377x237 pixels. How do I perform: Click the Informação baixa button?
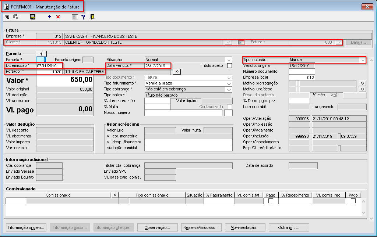70,227
